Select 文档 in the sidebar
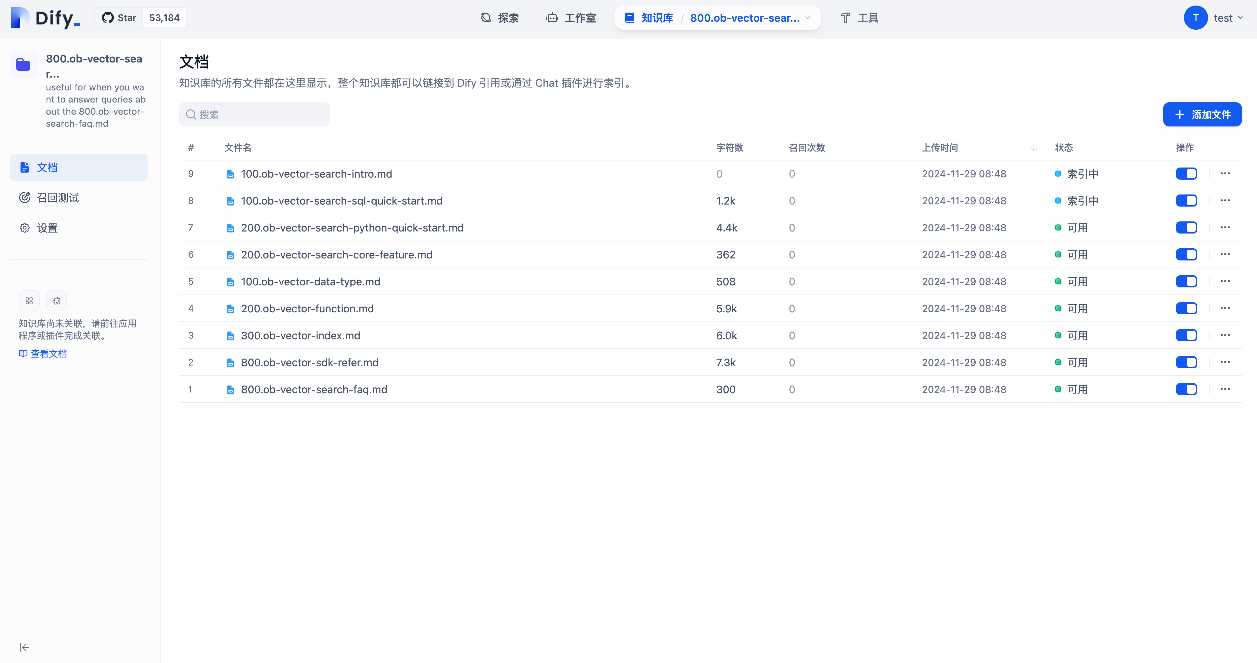 coord(79,167)
